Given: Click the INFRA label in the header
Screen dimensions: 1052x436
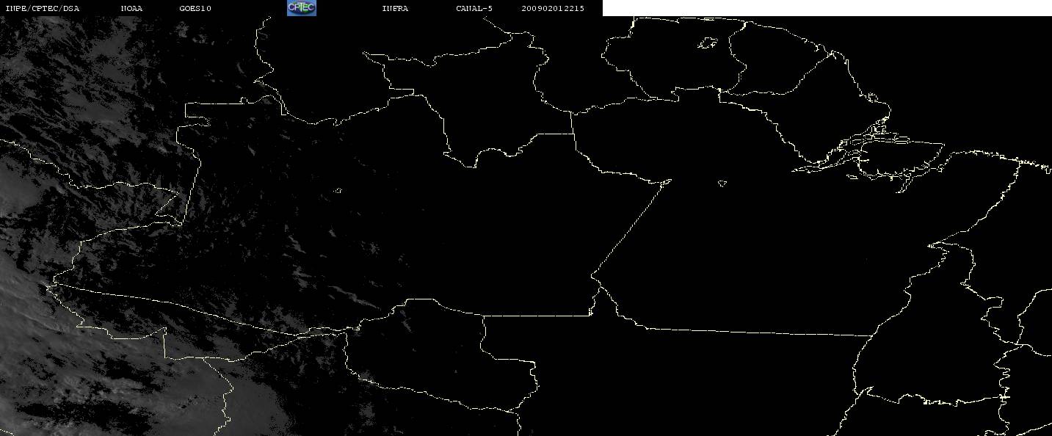Looking at the screenshot, I should [x=395, y=9].
